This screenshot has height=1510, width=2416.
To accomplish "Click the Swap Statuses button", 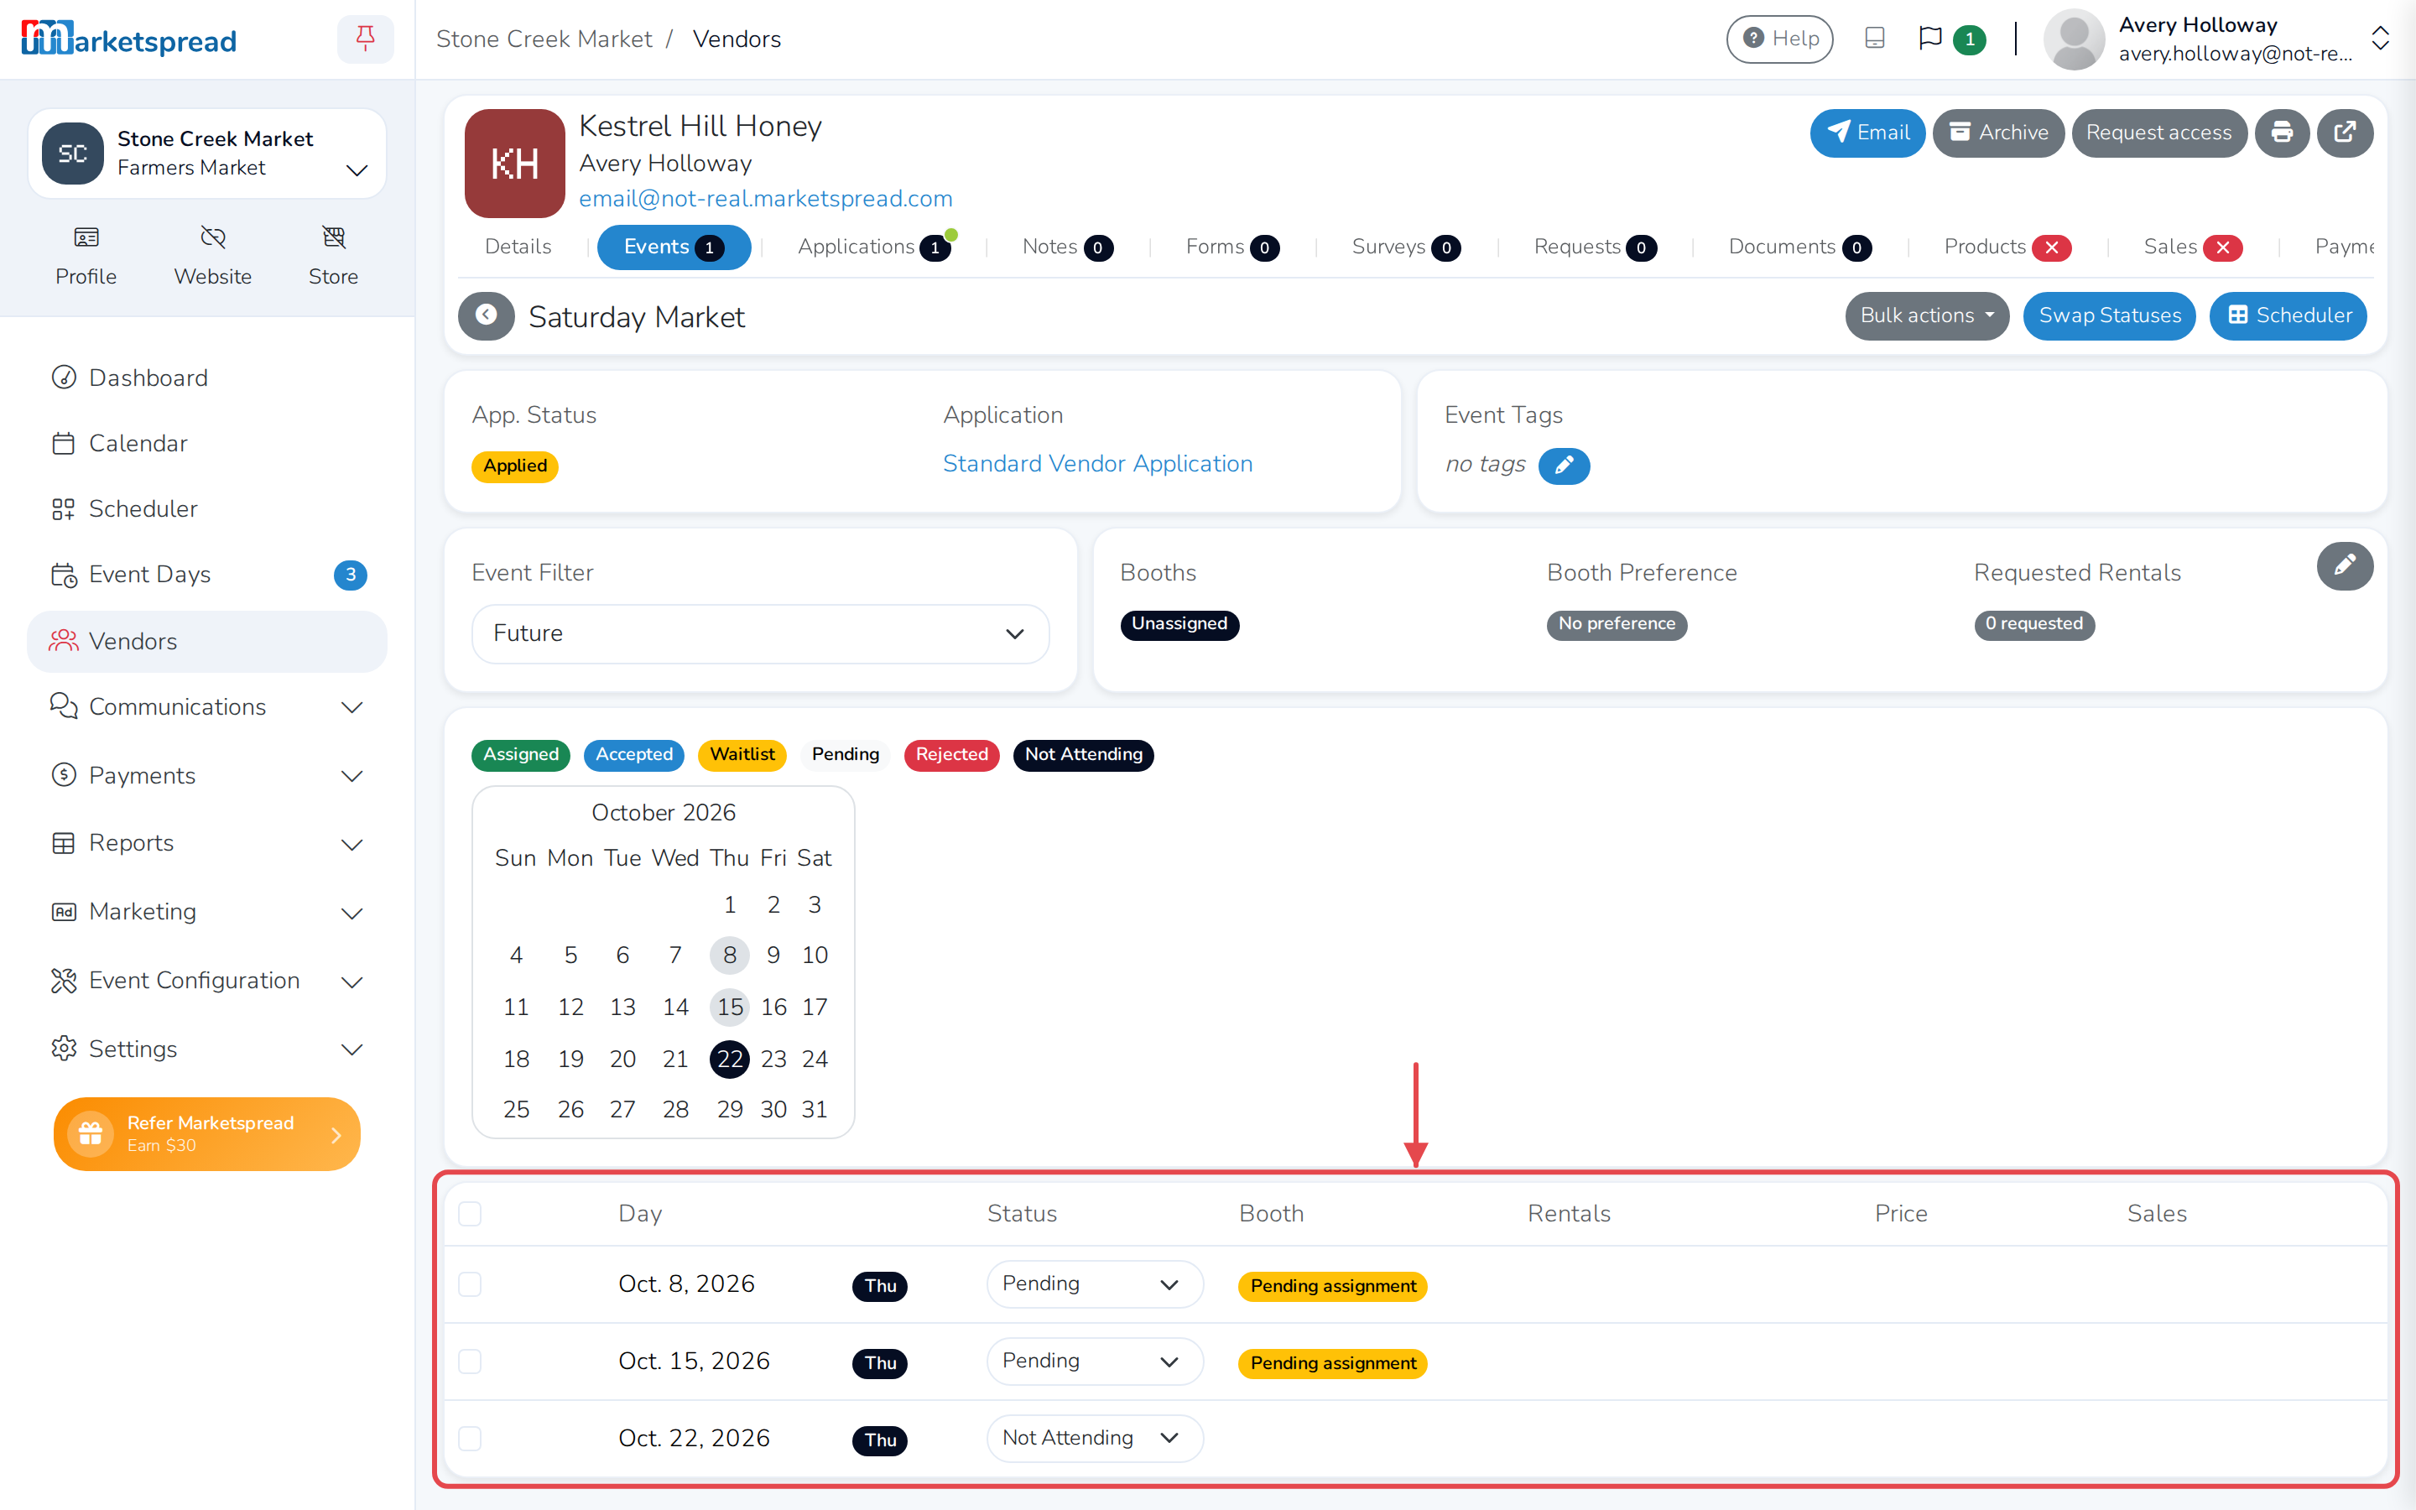I will point(2108,315).
